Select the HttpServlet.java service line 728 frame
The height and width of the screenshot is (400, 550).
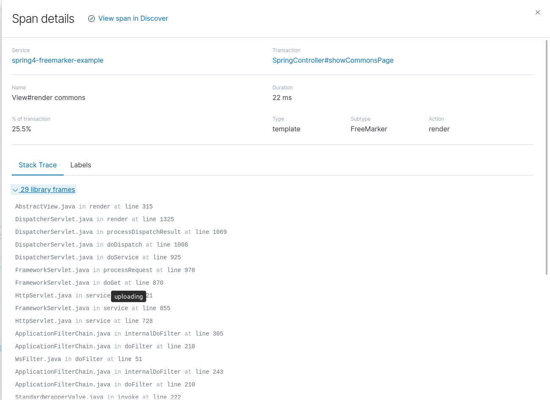tap(84, 321)
